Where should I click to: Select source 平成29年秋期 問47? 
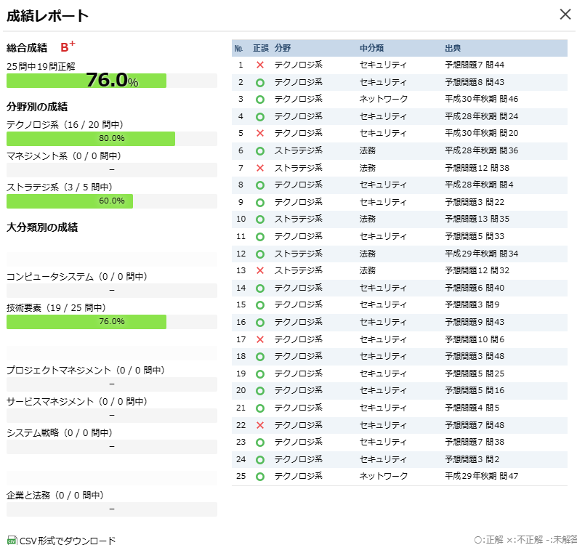481,476
